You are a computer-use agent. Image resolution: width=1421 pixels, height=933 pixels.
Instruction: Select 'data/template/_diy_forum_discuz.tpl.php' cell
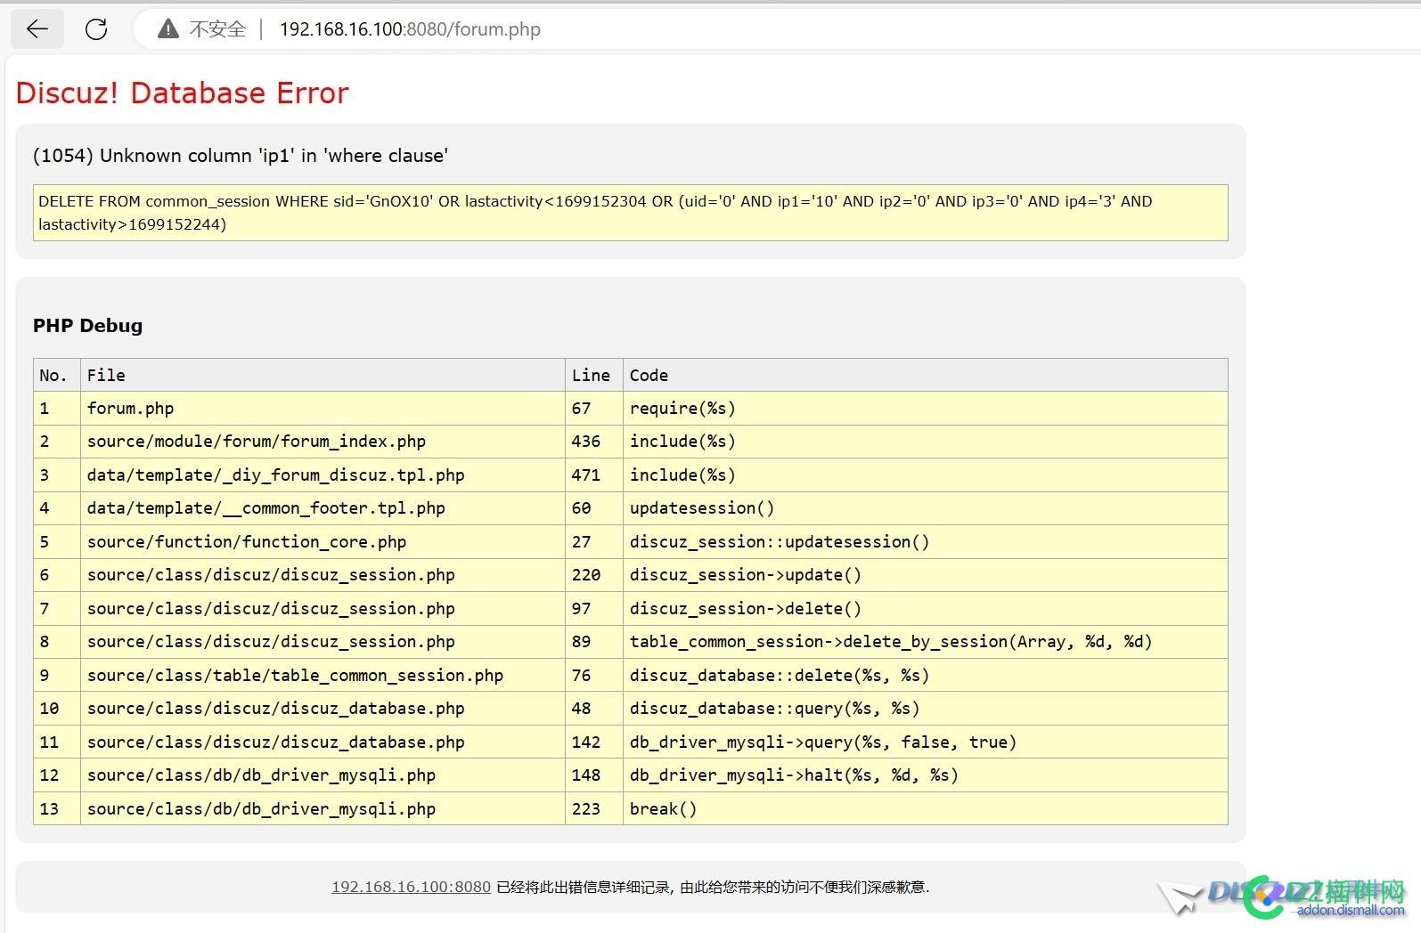tap(323, 475)
